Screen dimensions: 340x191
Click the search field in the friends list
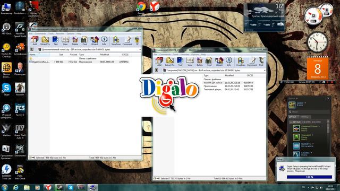[x=309, y=112]
